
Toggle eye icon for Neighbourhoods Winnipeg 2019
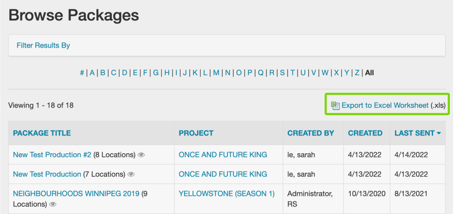53,204
